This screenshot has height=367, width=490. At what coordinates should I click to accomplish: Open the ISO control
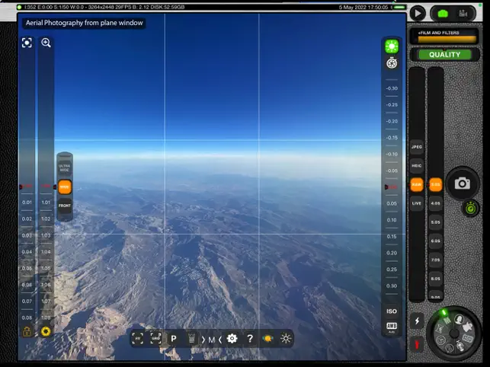point(392,311)
